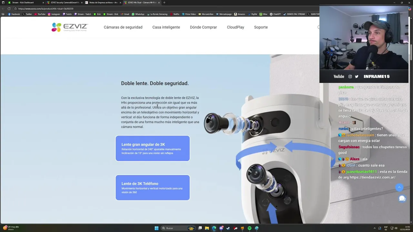Open the UV muy alto weather widget
This screenshot has height=232, width=413.
tap(11, 228)
